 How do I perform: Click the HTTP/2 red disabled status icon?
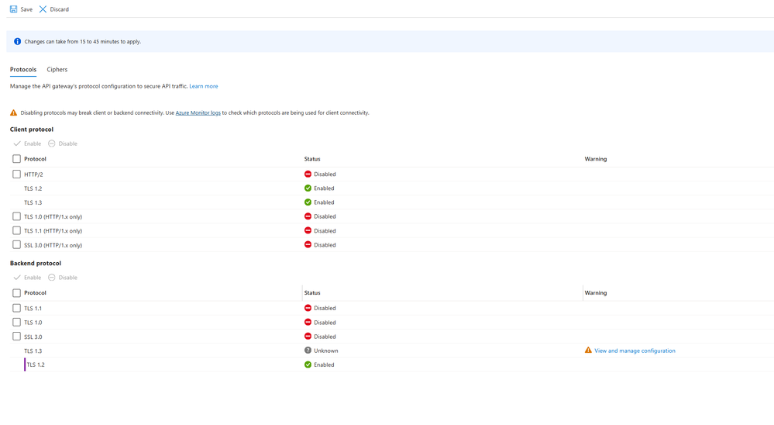(x=308, y=174)
